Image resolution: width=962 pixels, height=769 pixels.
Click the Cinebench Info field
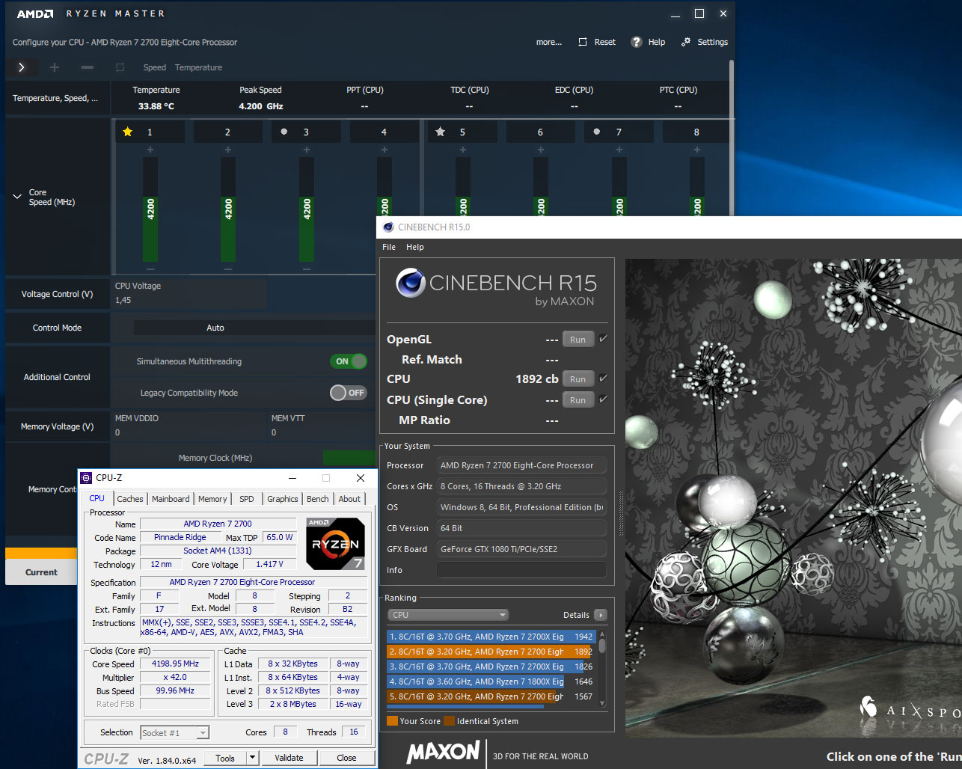521,570
